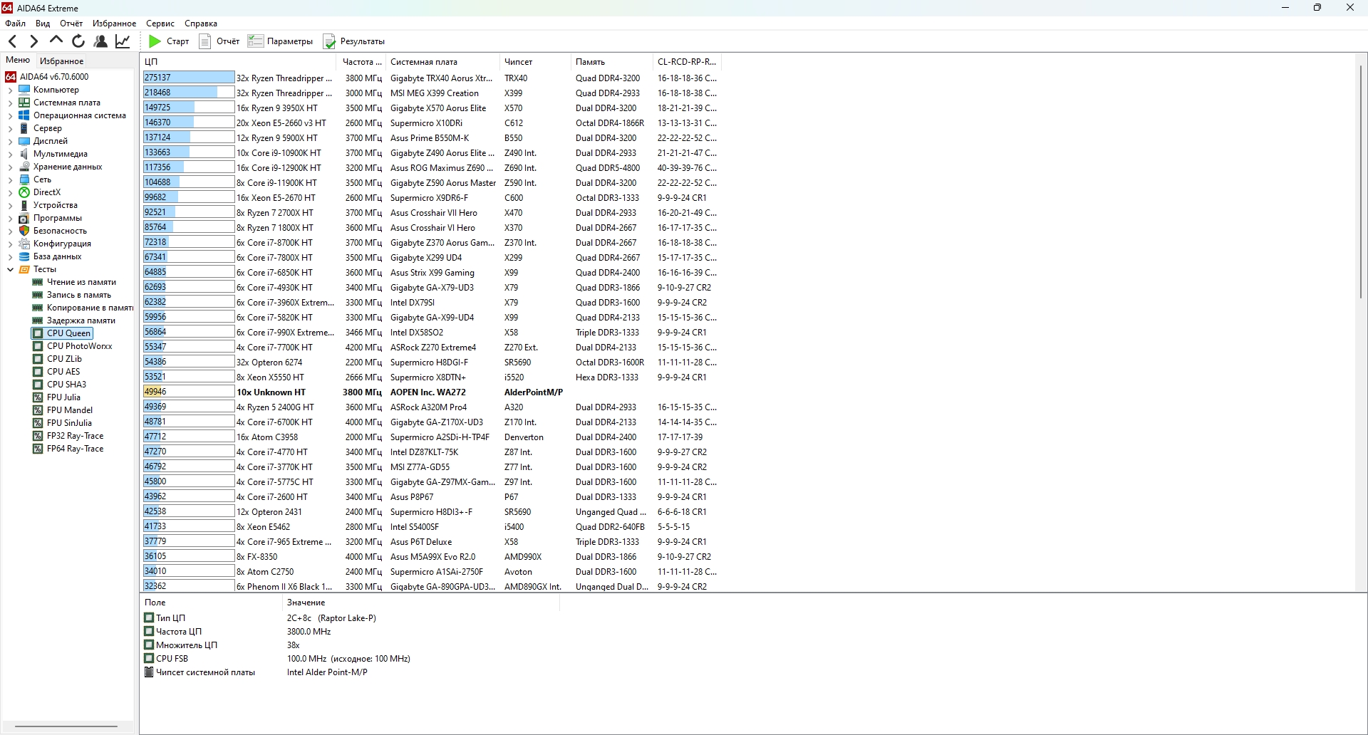1368x735 pixels.
Task: Select the FPU Mandel benchmark
Action: 70,410
